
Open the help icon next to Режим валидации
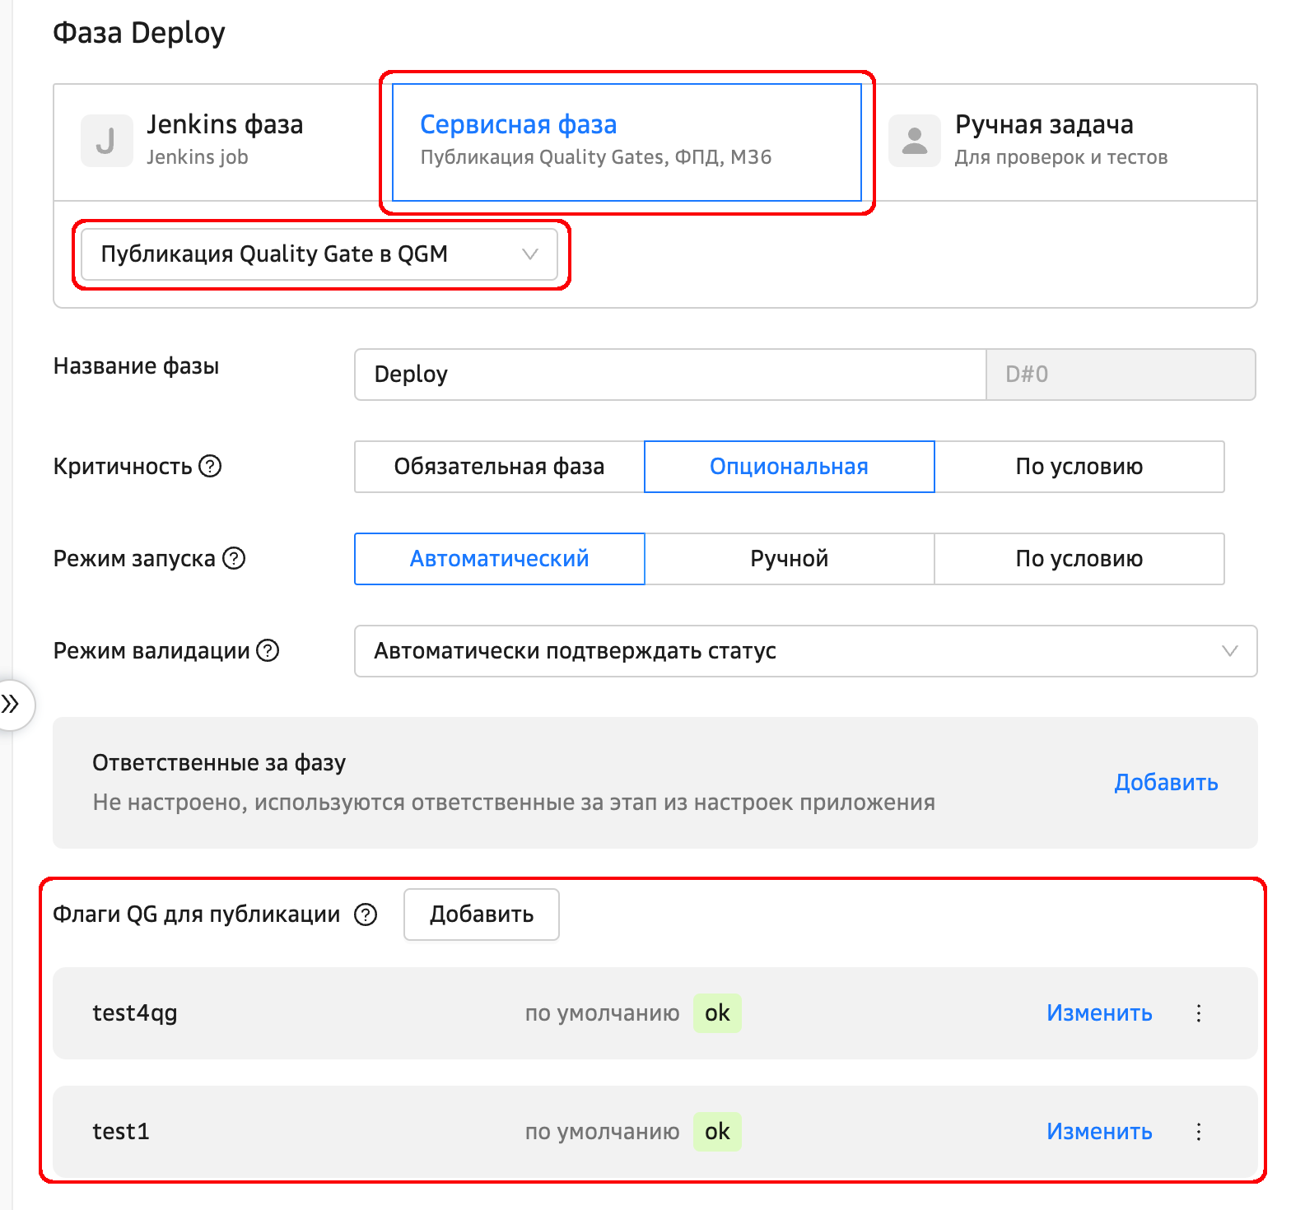pyautogui.click(x=268, y=651)
